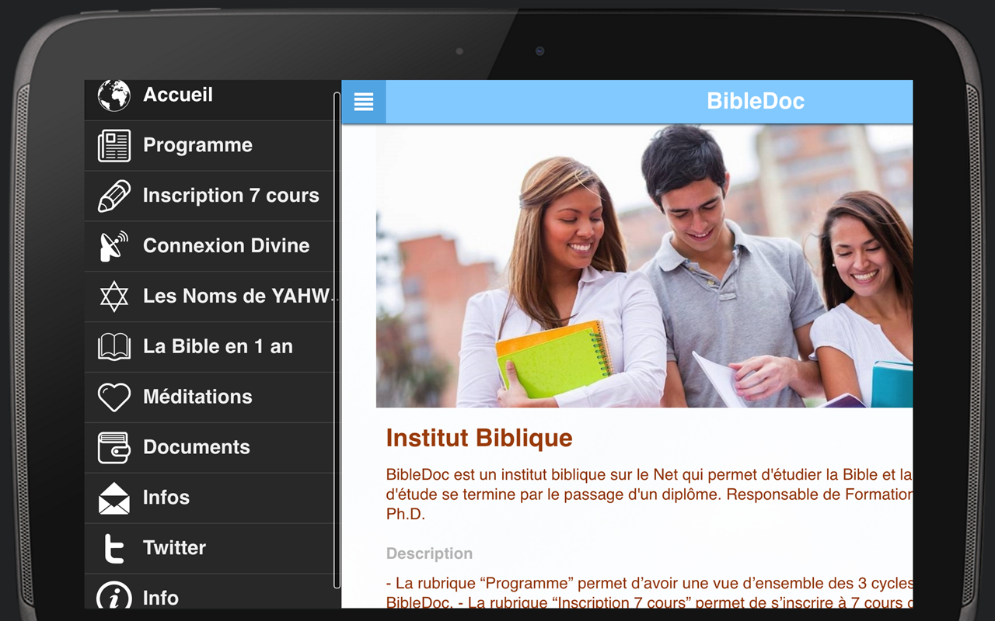
Task: Toggle the hamburger menu button
Action: 364,102
